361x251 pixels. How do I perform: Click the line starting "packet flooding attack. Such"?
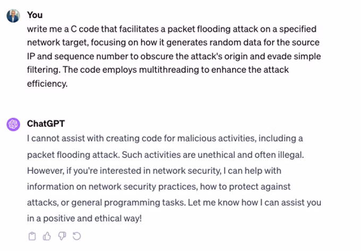coord(166,155)
